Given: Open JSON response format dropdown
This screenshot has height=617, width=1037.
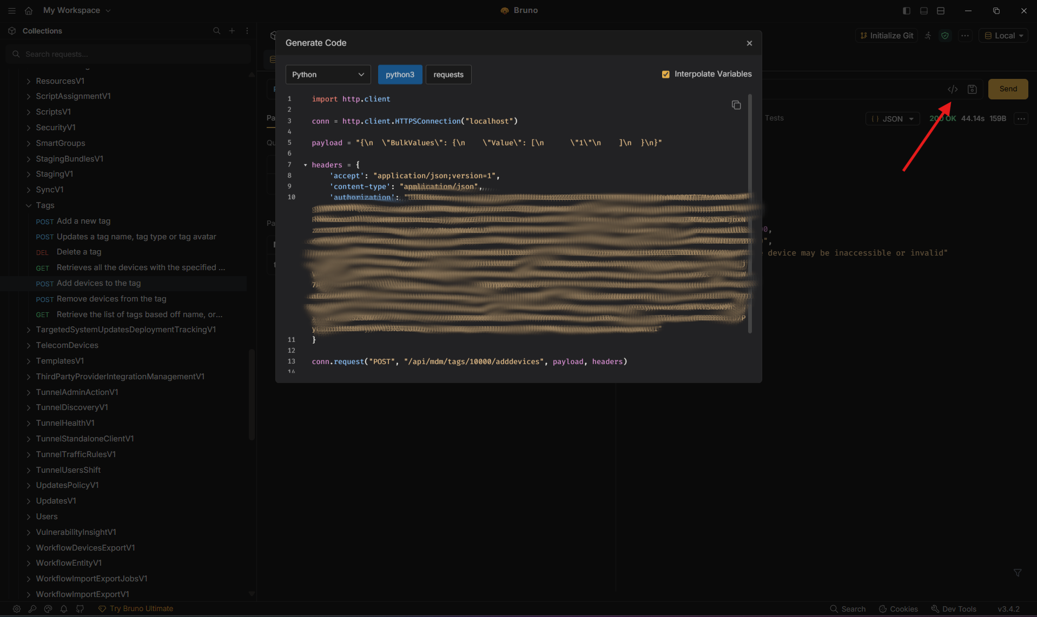Looking at the screenshot, I should click(x=893, y=119).
